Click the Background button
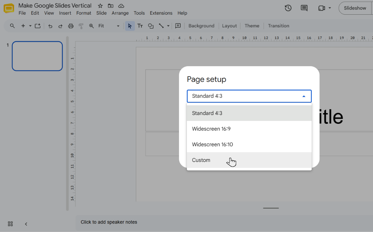The height and width of the screenshot is (232, 373). 202,26
